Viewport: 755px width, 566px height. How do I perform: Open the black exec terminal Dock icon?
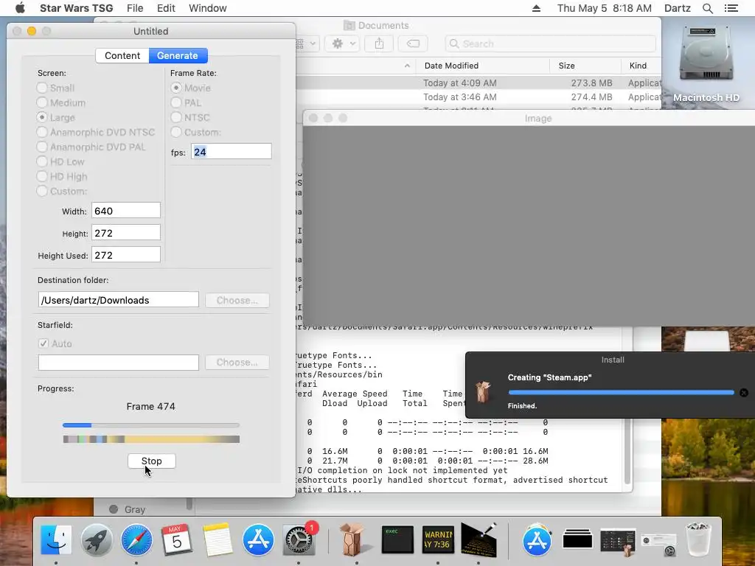point(397,540)
